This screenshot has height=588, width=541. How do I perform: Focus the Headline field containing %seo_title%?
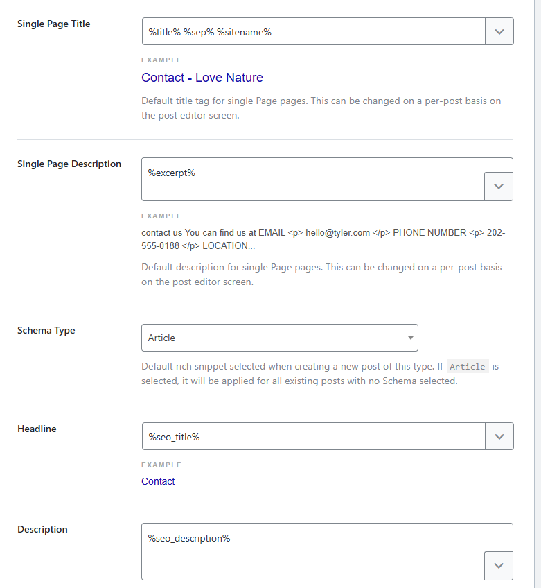[x=313, y=436]
